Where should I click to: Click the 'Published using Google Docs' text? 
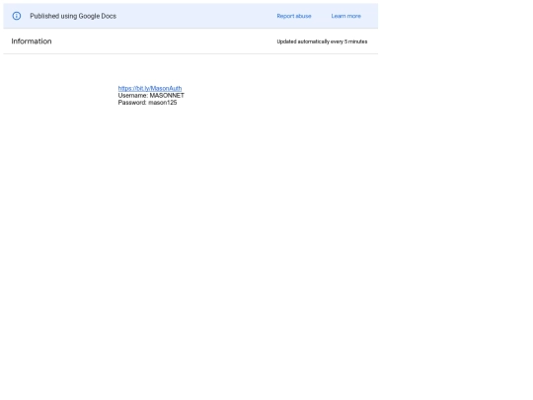(73, 16)
